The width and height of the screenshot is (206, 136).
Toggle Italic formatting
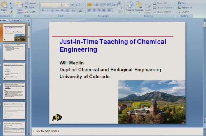coord(47,10)
